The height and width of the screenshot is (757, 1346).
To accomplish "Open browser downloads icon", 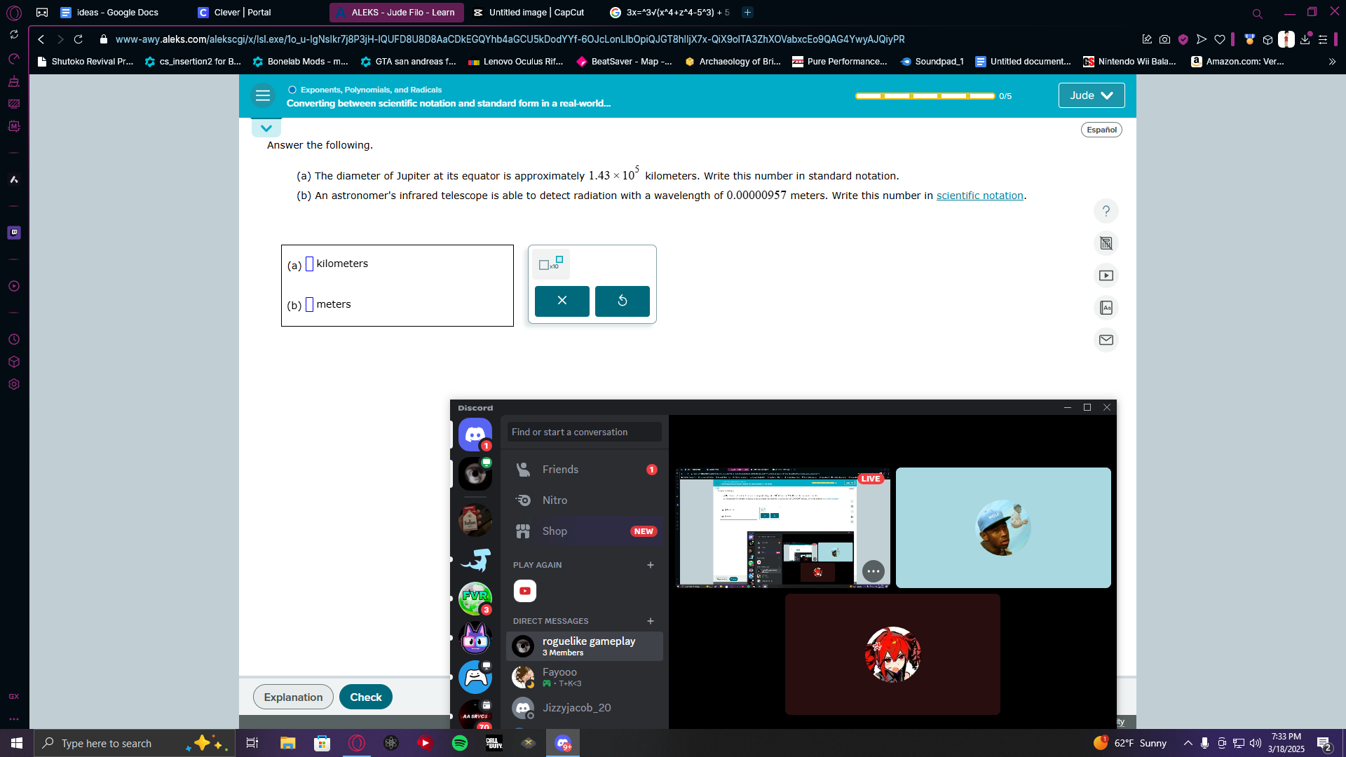I will tap(1305, 39).
